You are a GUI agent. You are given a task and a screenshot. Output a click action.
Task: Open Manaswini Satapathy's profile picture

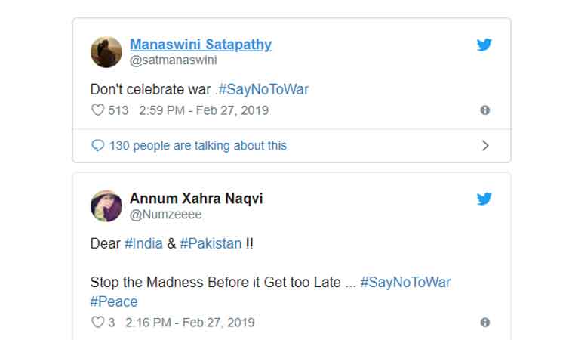tap(106, 52)
